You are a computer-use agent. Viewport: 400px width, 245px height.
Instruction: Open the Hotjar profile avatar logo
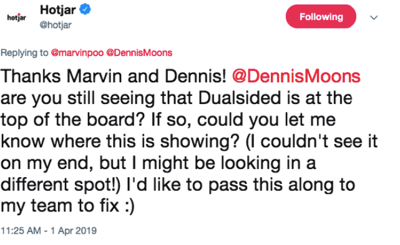pos(17,17)
